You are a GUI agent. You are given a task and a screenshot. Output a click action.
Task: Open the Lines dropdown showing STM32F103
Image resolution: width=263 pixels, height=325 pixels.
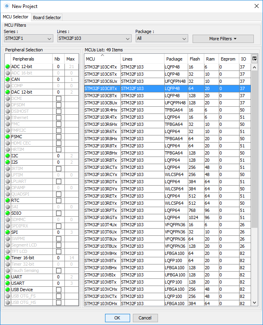[x=94, y=38]
